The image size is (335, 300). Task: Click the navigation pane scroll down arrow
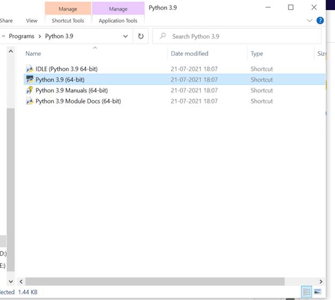point(11,281)
